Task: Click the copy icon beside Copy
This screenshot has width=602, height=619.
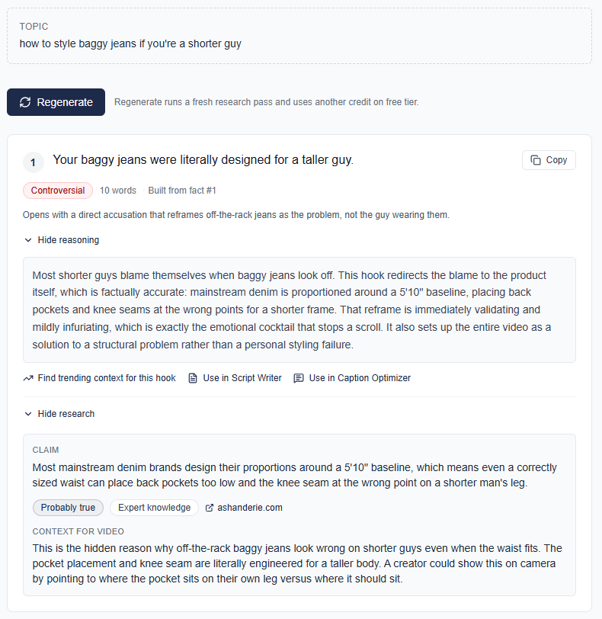Action: tap(536, 160)
